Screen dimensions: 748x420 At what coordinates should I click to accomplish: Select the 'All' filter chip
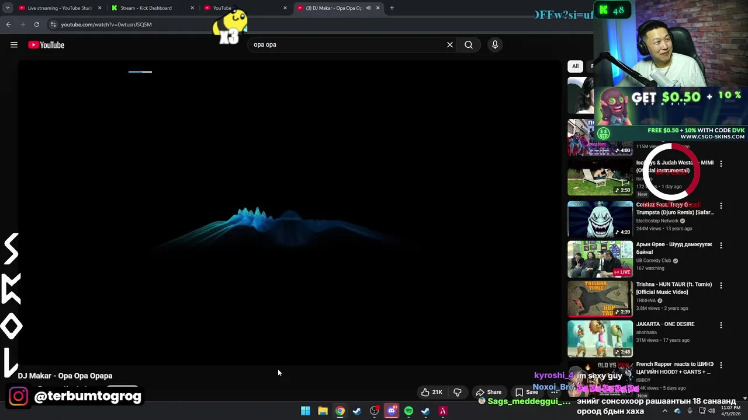(x=575, y=66)
